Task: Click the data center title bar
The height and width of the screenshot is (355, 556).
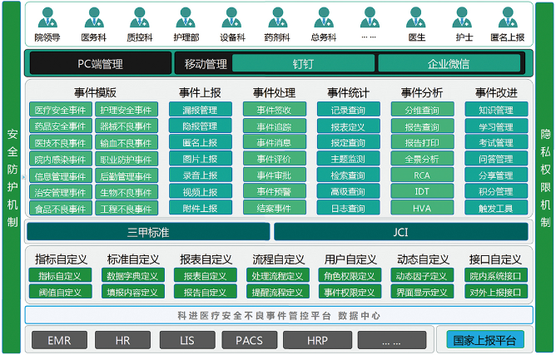Action: [279, 315]
